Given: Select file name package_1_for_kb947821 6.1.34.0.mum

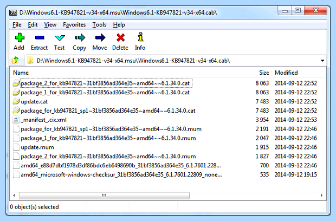Looking at the screenshot, I should pyautogui.click(x=108, y=138).
